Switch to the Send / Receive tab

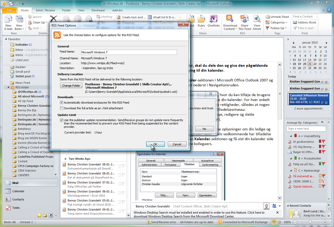(45, 10)
